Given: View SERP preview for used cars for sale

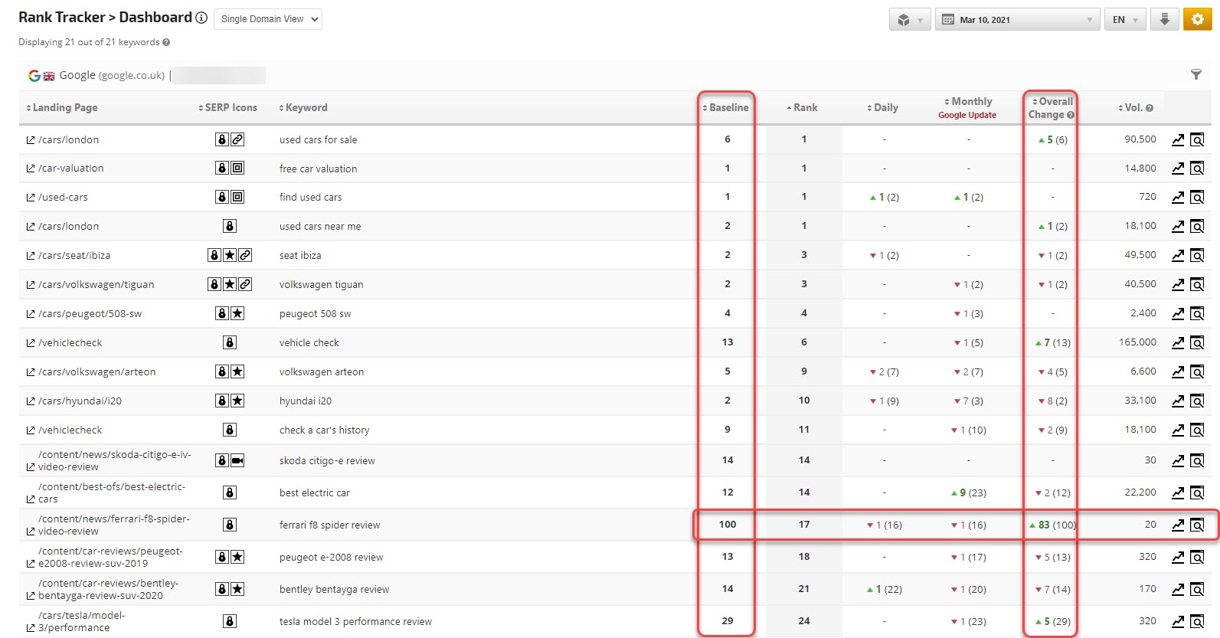Looking at the screenshot, I should point(1197,139).
